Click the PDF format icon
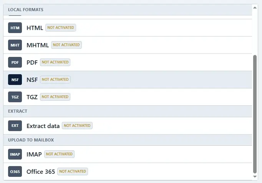This screenshot has width=262, height=183. [x=15, y=62]
